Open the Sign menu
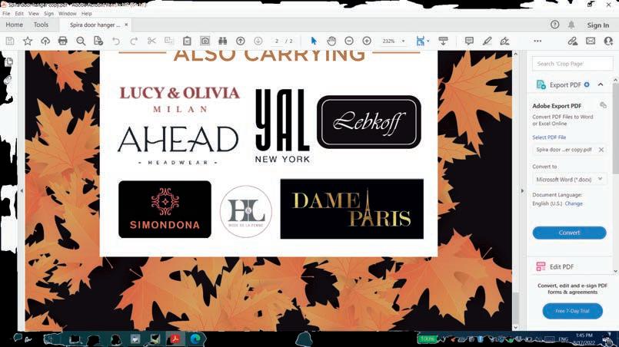Screen dimensions: 619x347 coord(49,13)
